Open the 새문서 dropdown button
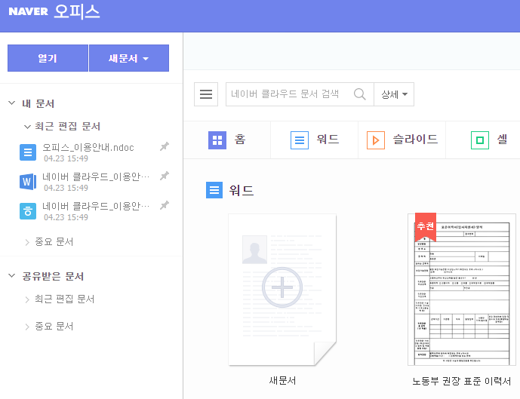 click(x=129, y=58)
